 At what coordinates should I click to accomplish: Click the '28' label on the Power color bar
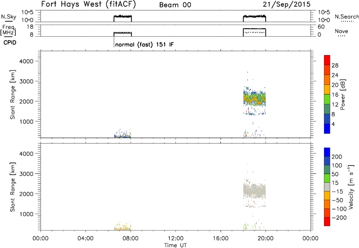(335, 65)
